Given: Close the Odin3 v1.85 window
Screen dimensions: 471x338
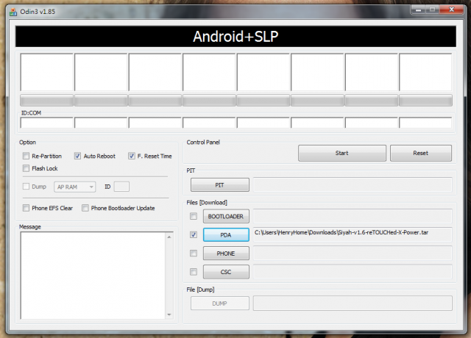Looking at the screenshot, I should click(451, 10).
